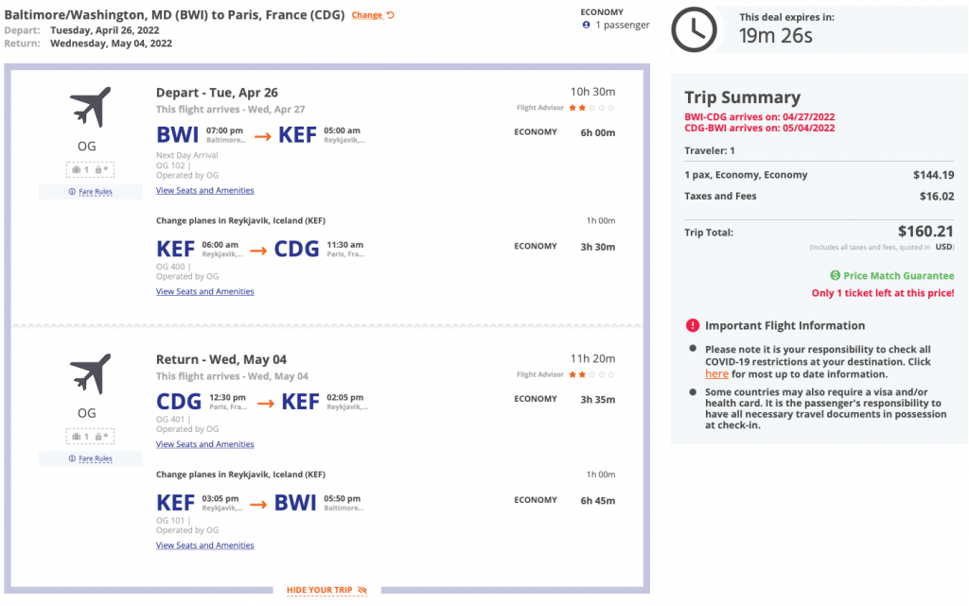View Seats and Amenities for flight OG 400

click(204, 291)
